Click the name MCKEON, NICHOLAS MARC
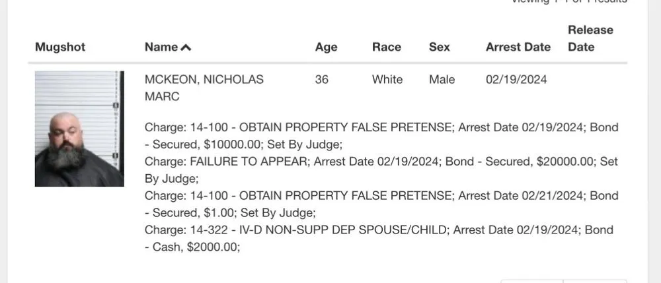Image resolution: width=661 pixels, height=283 pixels. point(204,88)
